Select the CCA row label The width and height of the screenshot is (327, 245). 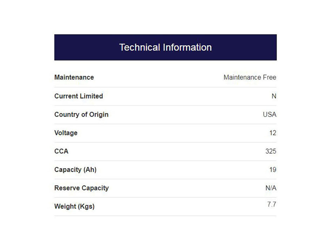coord(61,151)
